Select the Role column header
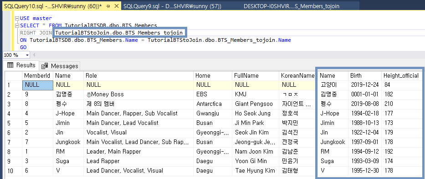The width and height of the screenshot is (425, 179). 138,76
